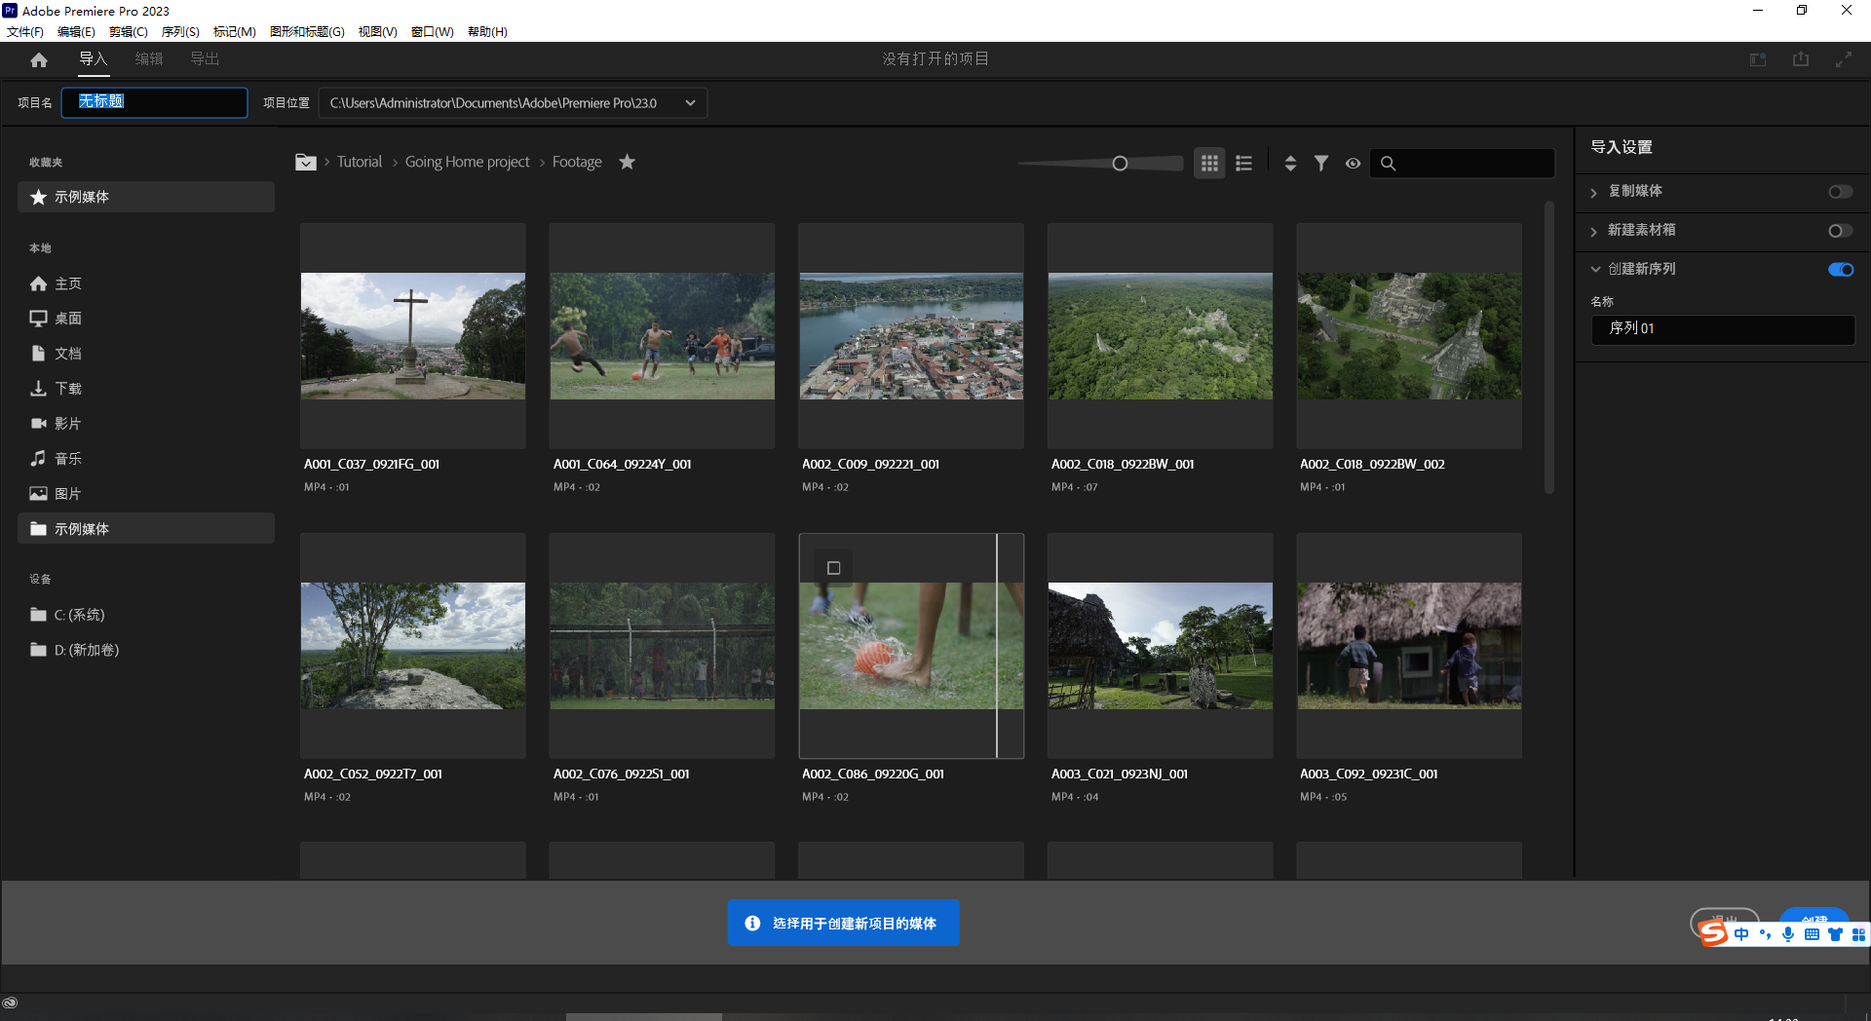Open 编辑(E) menu
This screenshot has height=1021, width=1871.
[76, 32]
